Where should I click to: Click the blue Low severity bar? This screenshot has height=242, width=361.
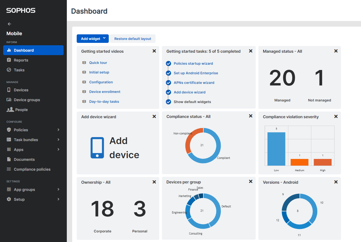[276, 149]
